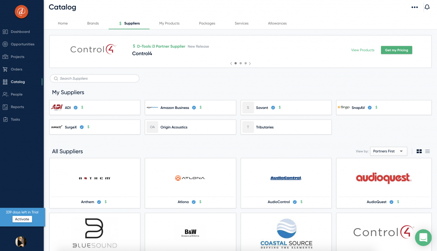Select People in the sidebar

[x=12, y=94]
